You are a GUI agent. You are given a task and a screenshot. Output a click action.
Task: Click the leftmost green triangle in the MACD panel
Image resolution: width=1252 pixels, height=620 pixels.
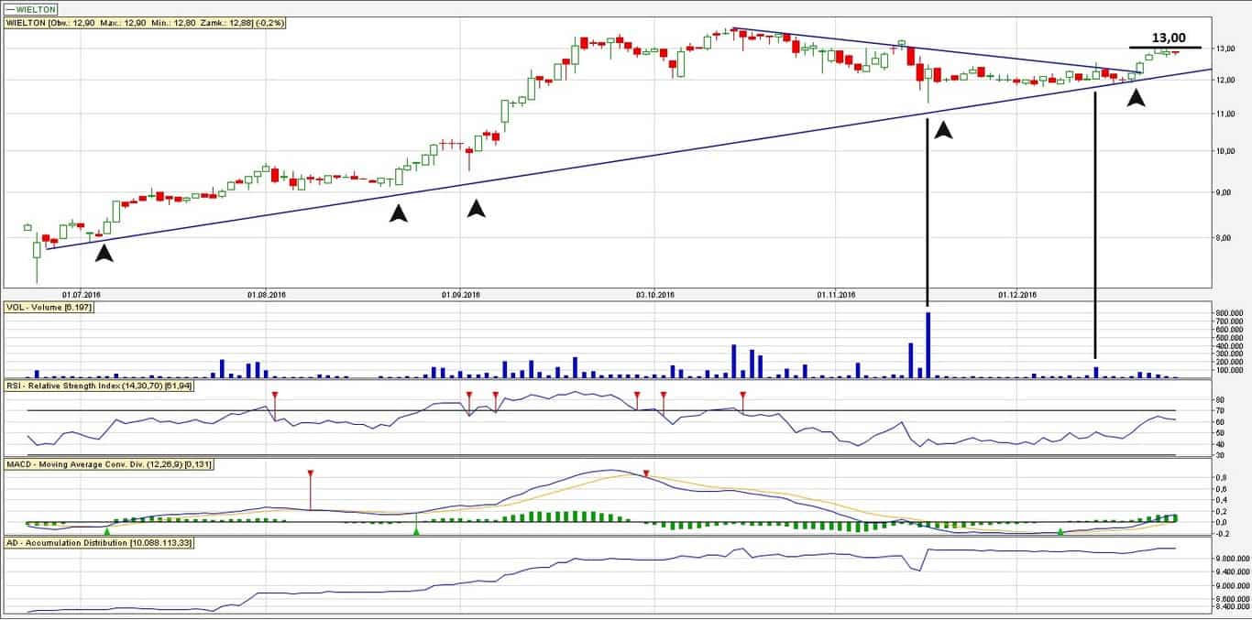[107, 530]
